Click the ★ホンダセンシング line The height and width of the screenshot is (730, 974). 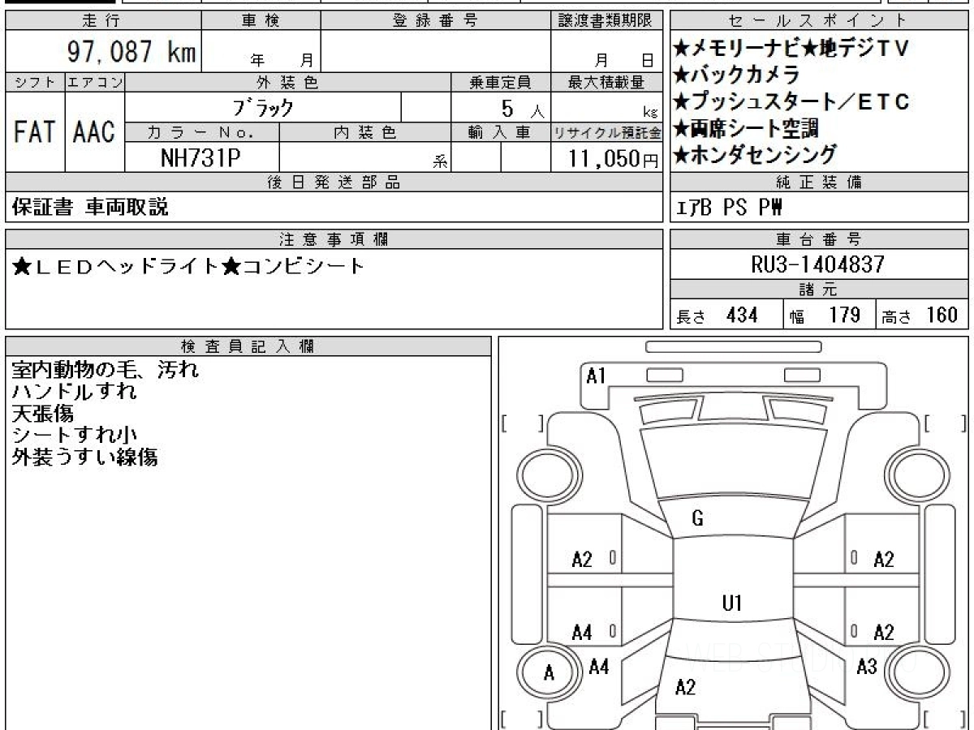pos(755,154)
